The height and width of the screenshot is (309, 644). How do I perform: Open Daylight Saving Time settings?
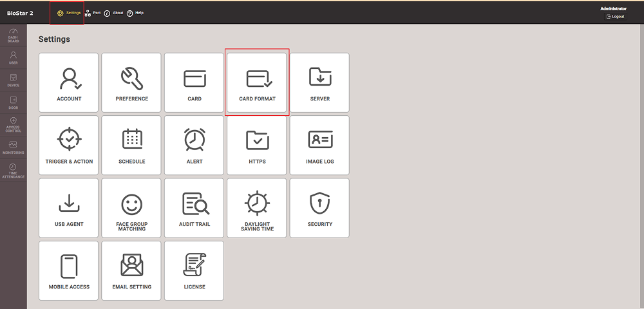(257, 208)
